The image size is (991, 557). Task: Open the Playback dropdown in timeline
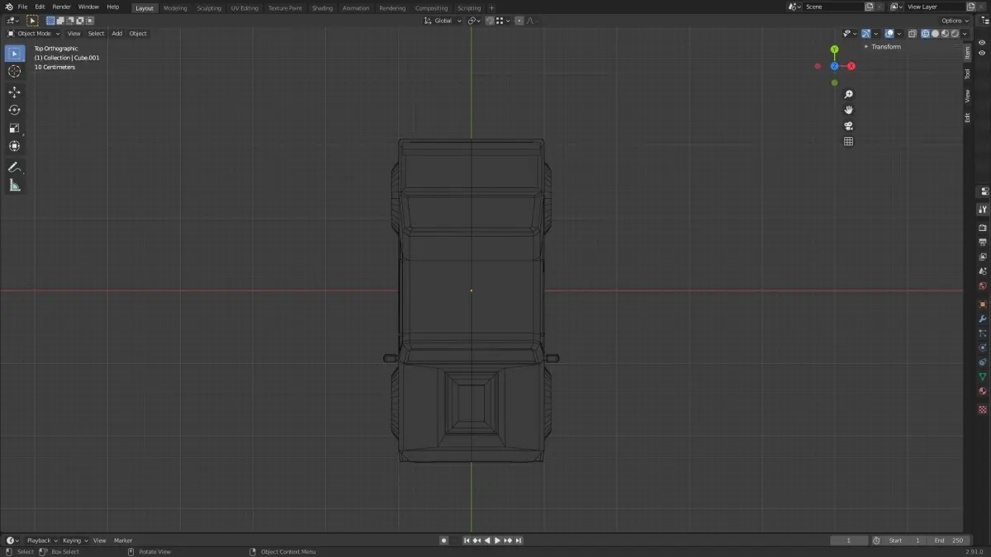coord(41,540)
